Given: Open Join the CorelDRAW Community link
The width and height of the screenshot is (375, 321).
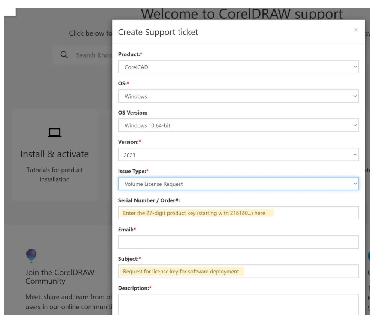Looking at the screenshot, I should [60, 276].
